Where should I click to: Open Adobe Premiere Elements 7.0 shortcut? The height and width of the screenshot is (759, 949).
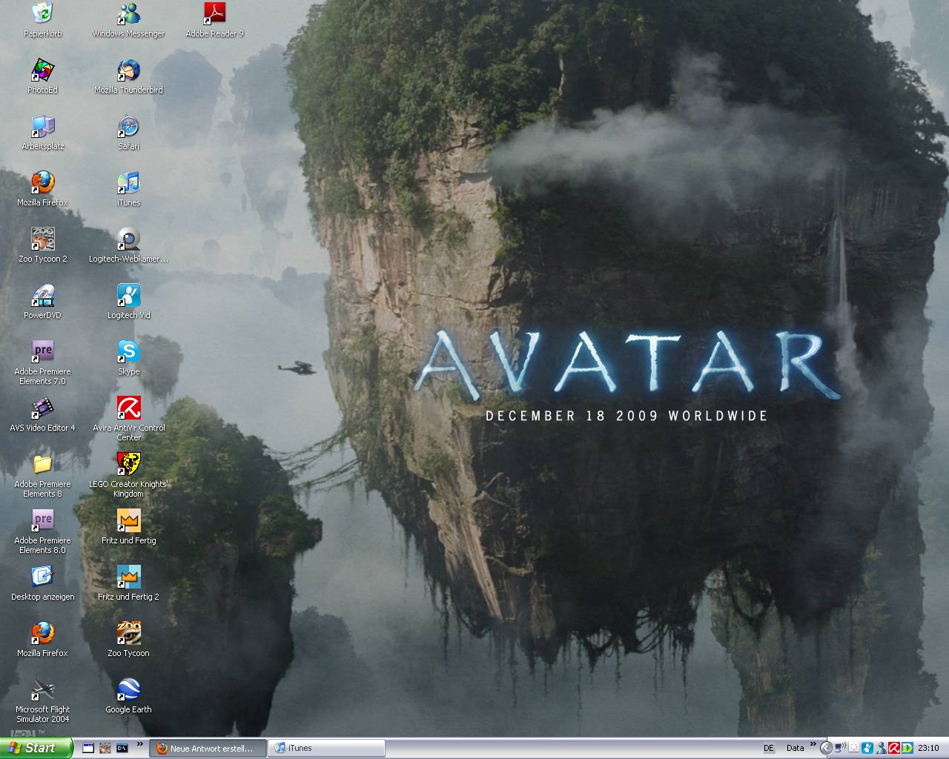(42, 362)
